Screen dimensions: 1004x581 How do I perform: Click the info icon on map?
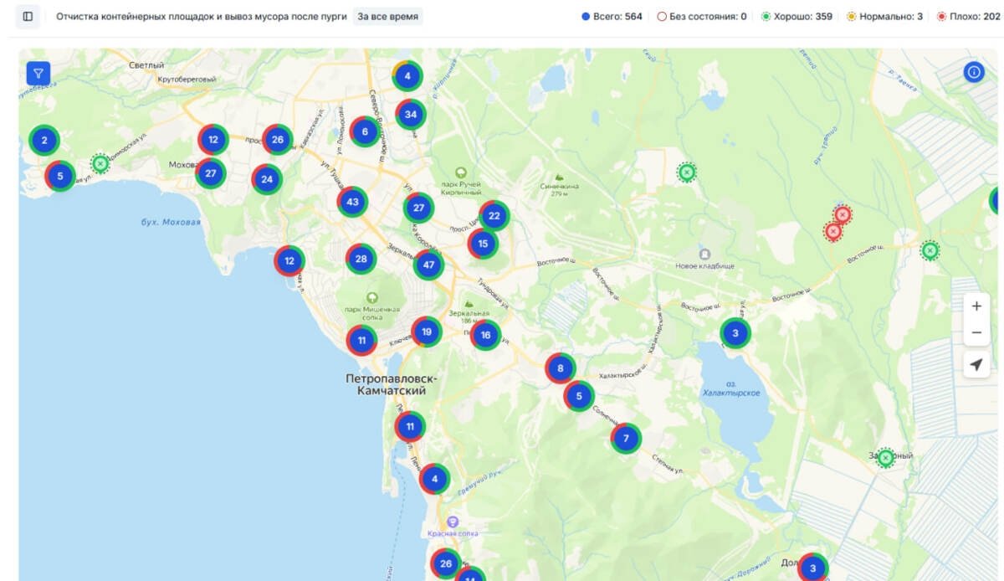[x=974, y=73]
